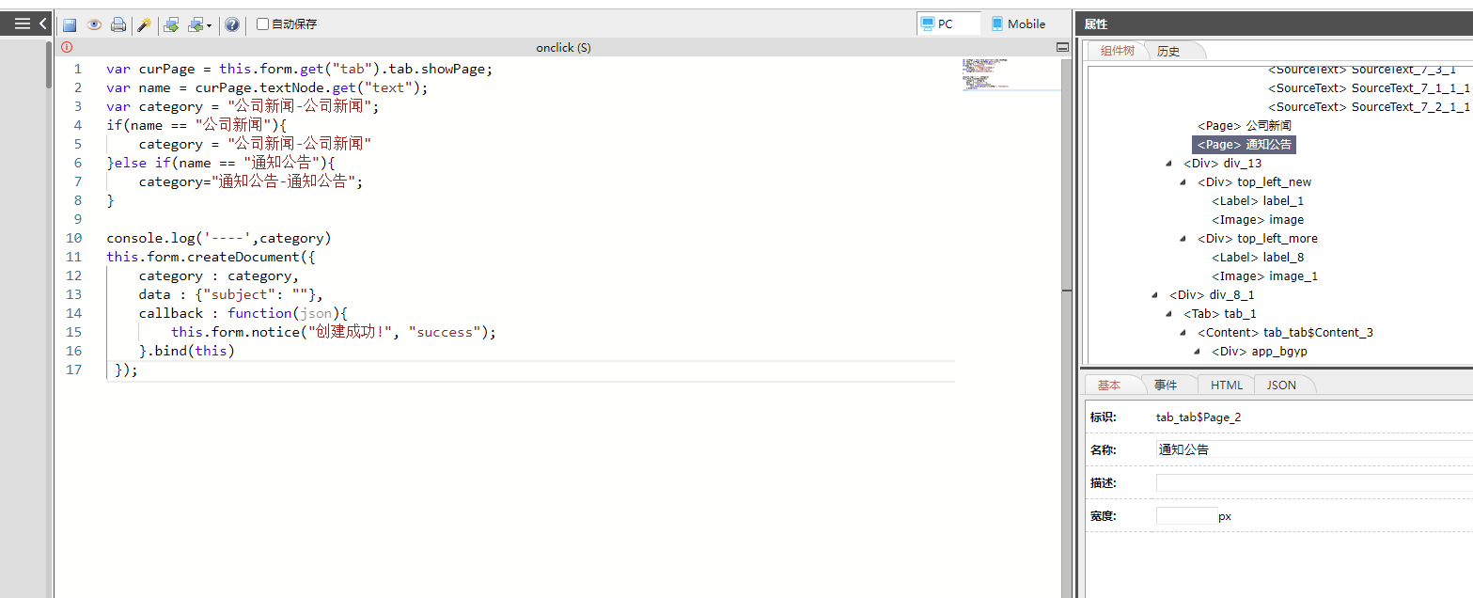Select the <Image> image_1 tree item
Image resolution: width=1473 pixels, height=598 pixels.
pyautogui.click(x=1264, y=275)
